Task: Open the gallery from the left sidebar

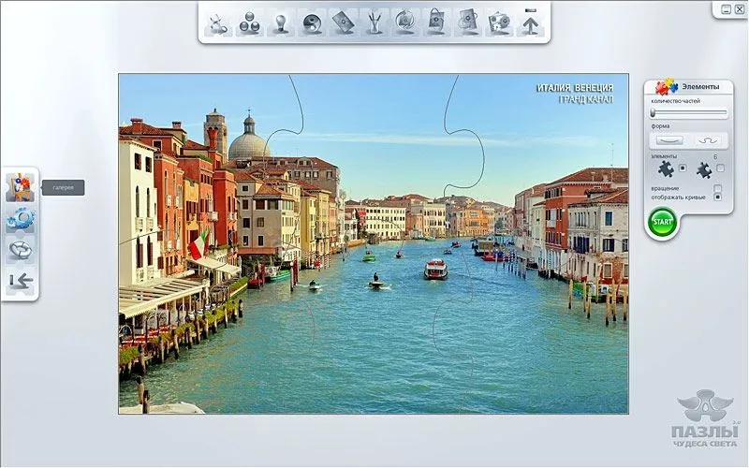Action: (19, 187)
